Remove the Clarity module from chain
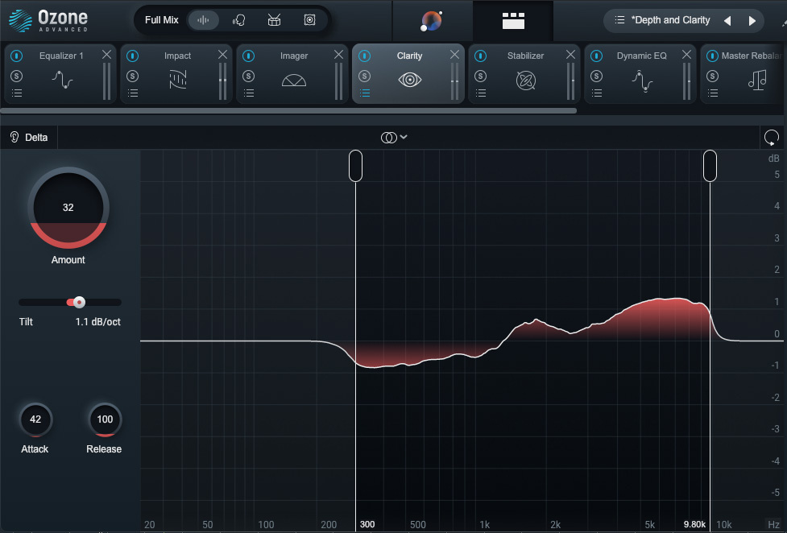Image resolution: width=787 pixels, height=533 pixels. click(x=455, y=55)
